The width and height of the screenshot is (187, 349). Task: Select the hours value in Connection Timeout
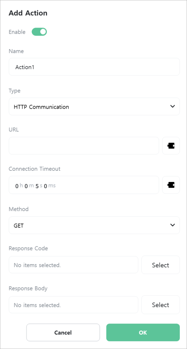17,186
